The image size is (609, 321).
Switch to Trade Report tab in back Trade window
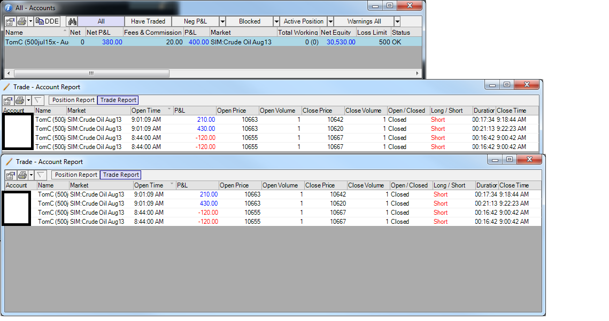point(118,100)
